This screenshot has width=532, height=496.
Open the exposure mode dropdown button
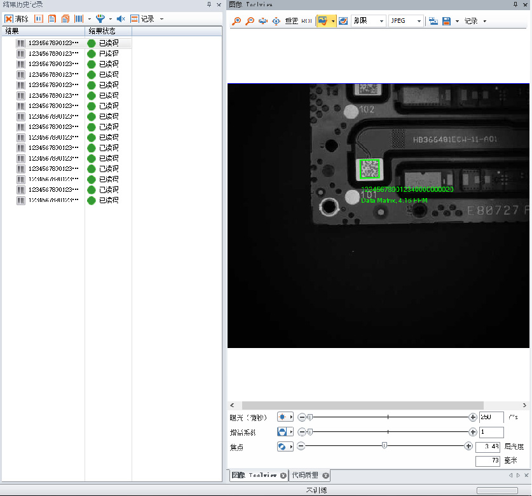(285, 417)
